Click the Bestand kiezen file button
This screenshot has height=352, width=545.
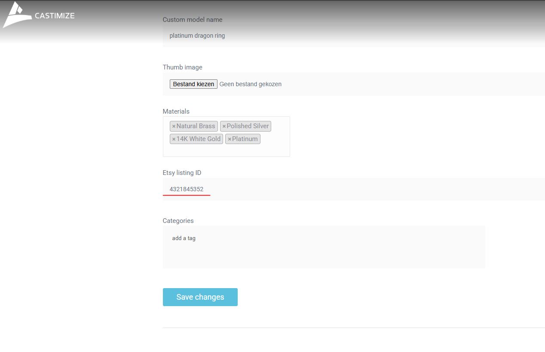pyautogui.click(x=193, y=84)
